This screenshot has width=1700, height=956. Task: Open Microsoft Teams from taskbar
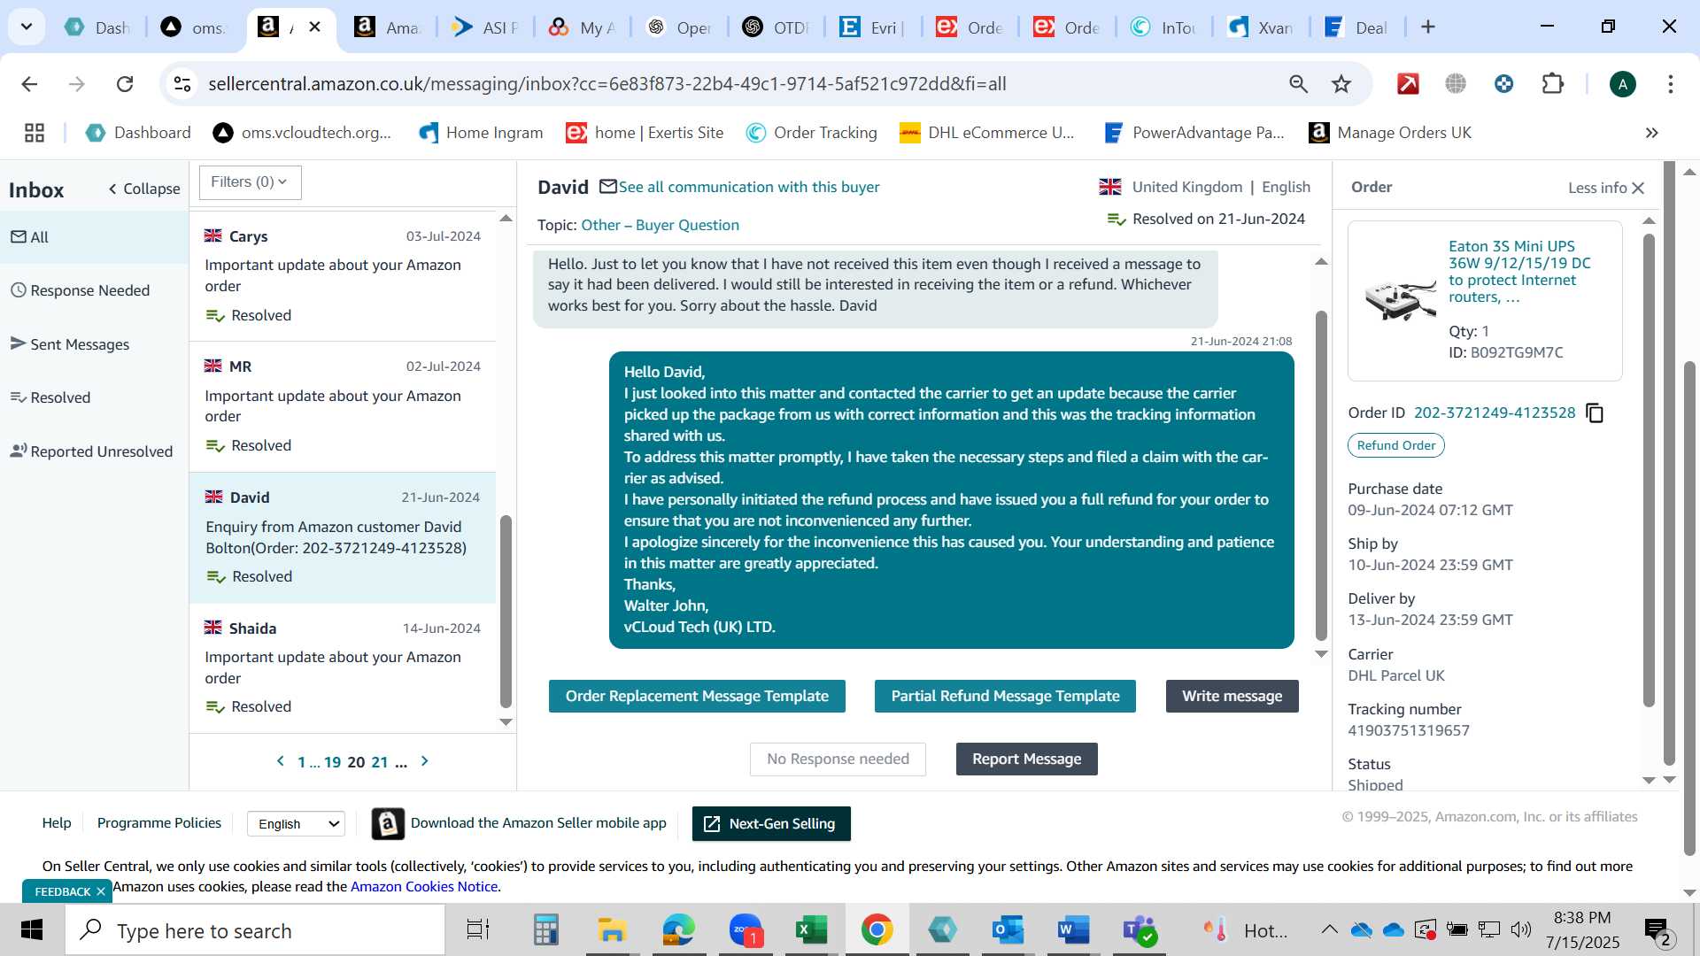[x=1139, y=930]
